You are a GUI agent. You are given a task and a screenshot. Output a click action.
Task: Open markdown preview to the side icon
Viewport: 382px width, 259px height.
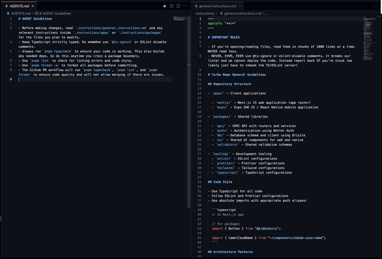point(171,6)
